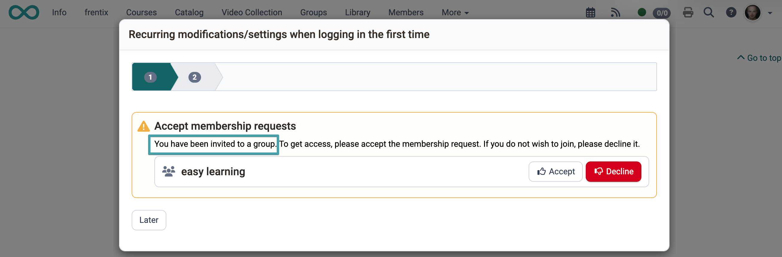
Task: Click the Accept membership requests heading
Action: click(x=225, y=126)
